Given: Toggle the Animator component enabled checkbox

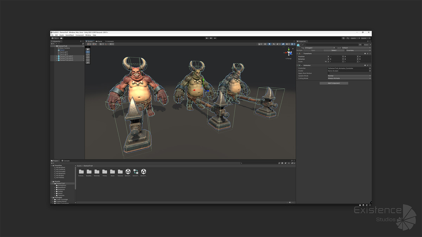Looking at the screenshot, I should coord(302,65).
